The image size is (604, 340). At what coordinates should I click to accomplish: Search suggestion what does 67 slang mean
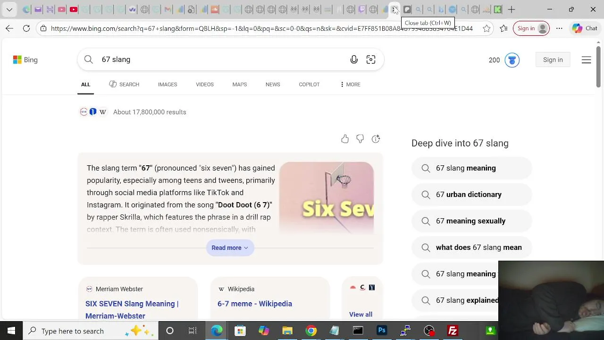pyautogui.click(x=471, y=247)
